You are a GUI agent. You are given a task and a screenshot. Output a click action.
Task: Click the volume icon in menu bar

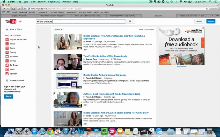pyautogui.click(x=185, y=2)
